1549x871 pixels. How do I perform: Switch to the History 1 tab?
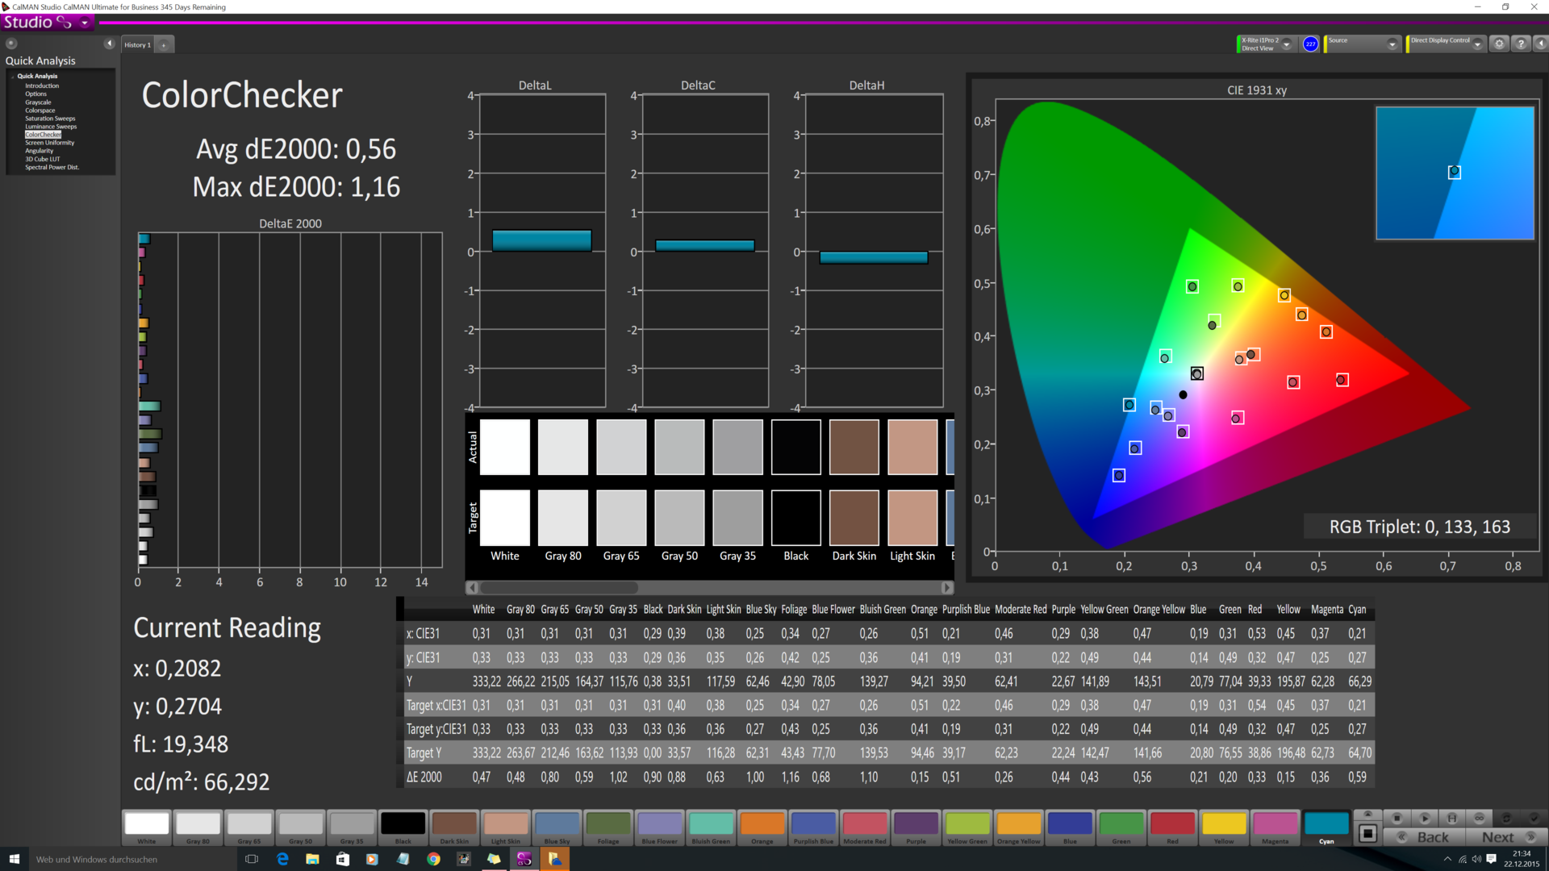137,45
